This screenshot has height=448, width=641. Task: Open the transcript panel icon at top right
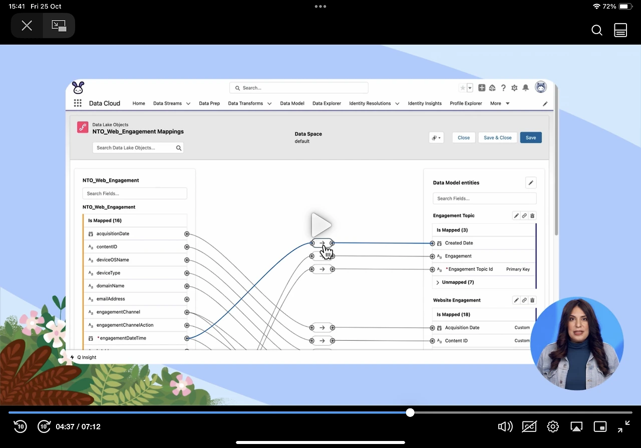coord(620,30)
